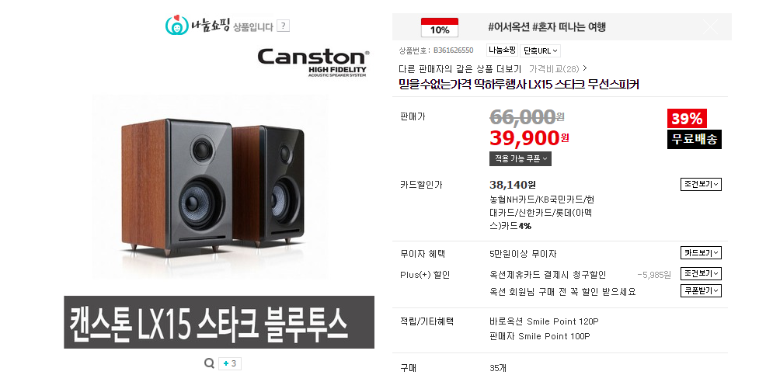The height and width of the screenshot is (375, 759).
Task: Expand 조건보기 next to 카드할인가
Action: (x=701, y=184)
